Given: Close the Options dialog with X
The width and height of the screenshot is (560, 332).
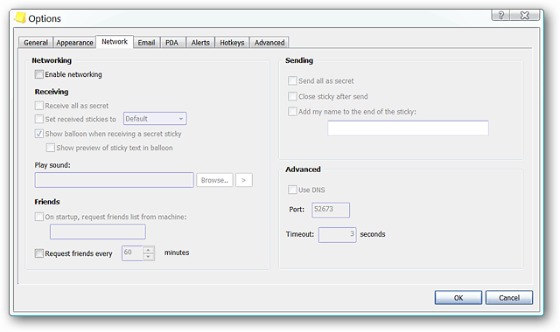Looking at the screenshot, I should click(525, 15).
